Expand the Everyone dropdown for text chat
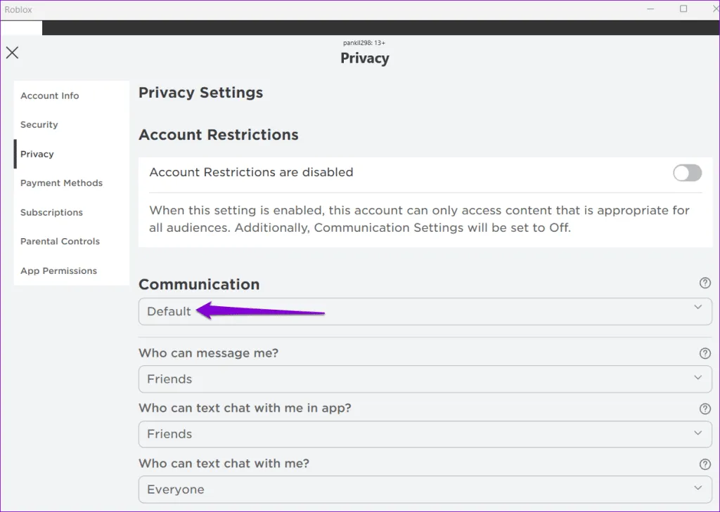This screenshot has width=720, height=512. (x=425, y=490)
